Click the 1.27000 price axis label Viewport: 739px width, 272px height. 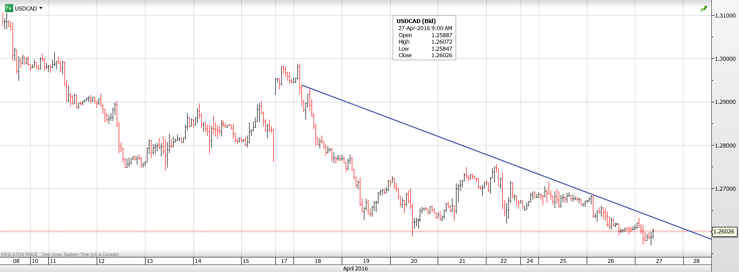pyautogui.click(x=725, y=189)
